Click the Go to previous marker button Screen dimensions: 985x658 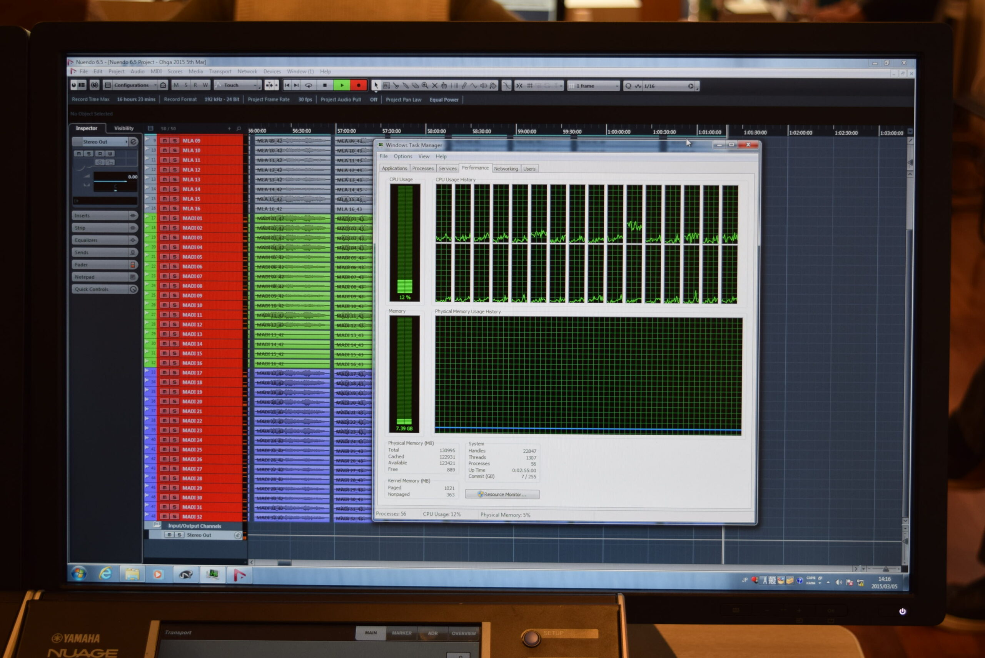(287, 85)
